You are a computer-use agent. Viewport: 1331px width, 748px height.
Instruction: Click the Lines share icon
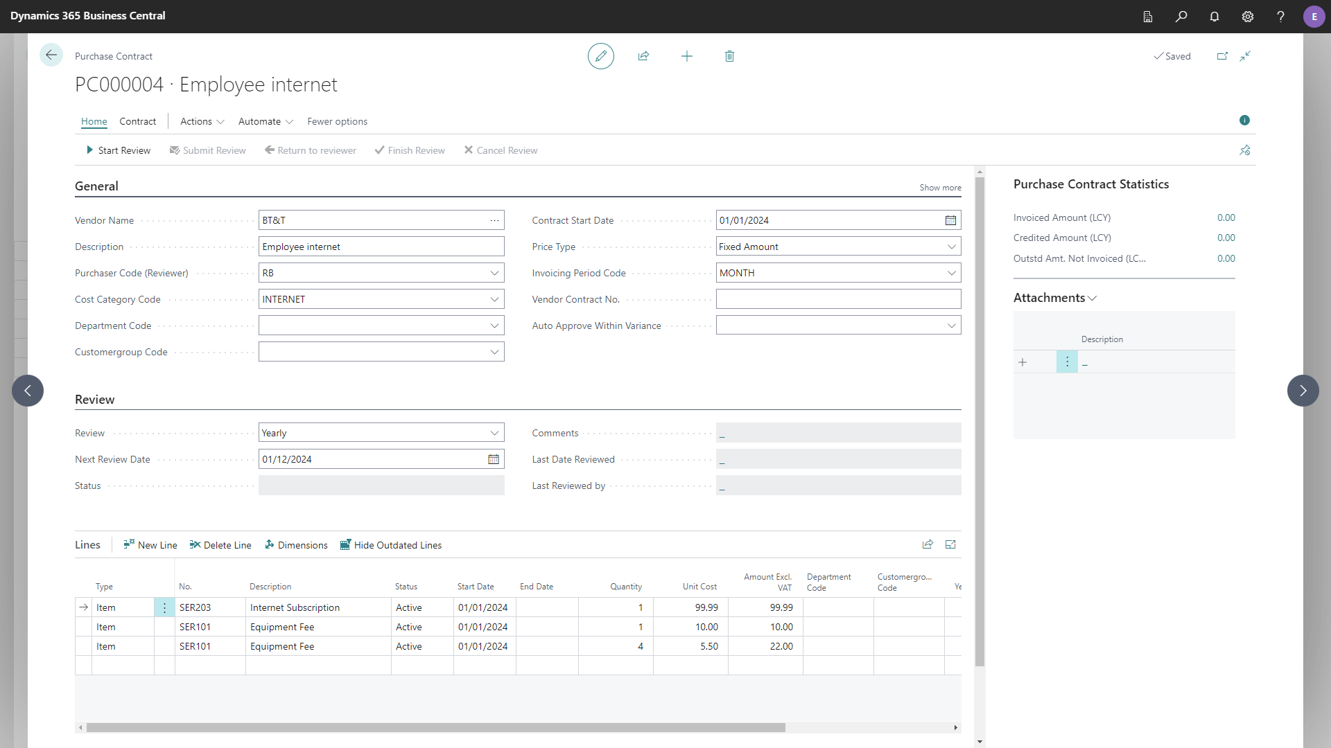pos(928,544)
